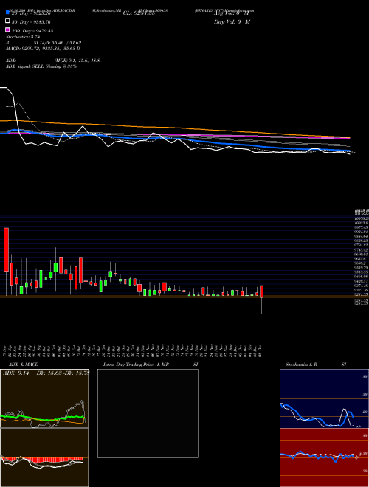This screenshot has width=369, height=487.
Task: Click the Day Vol: 0 M text
Action: tap(232, 22)
